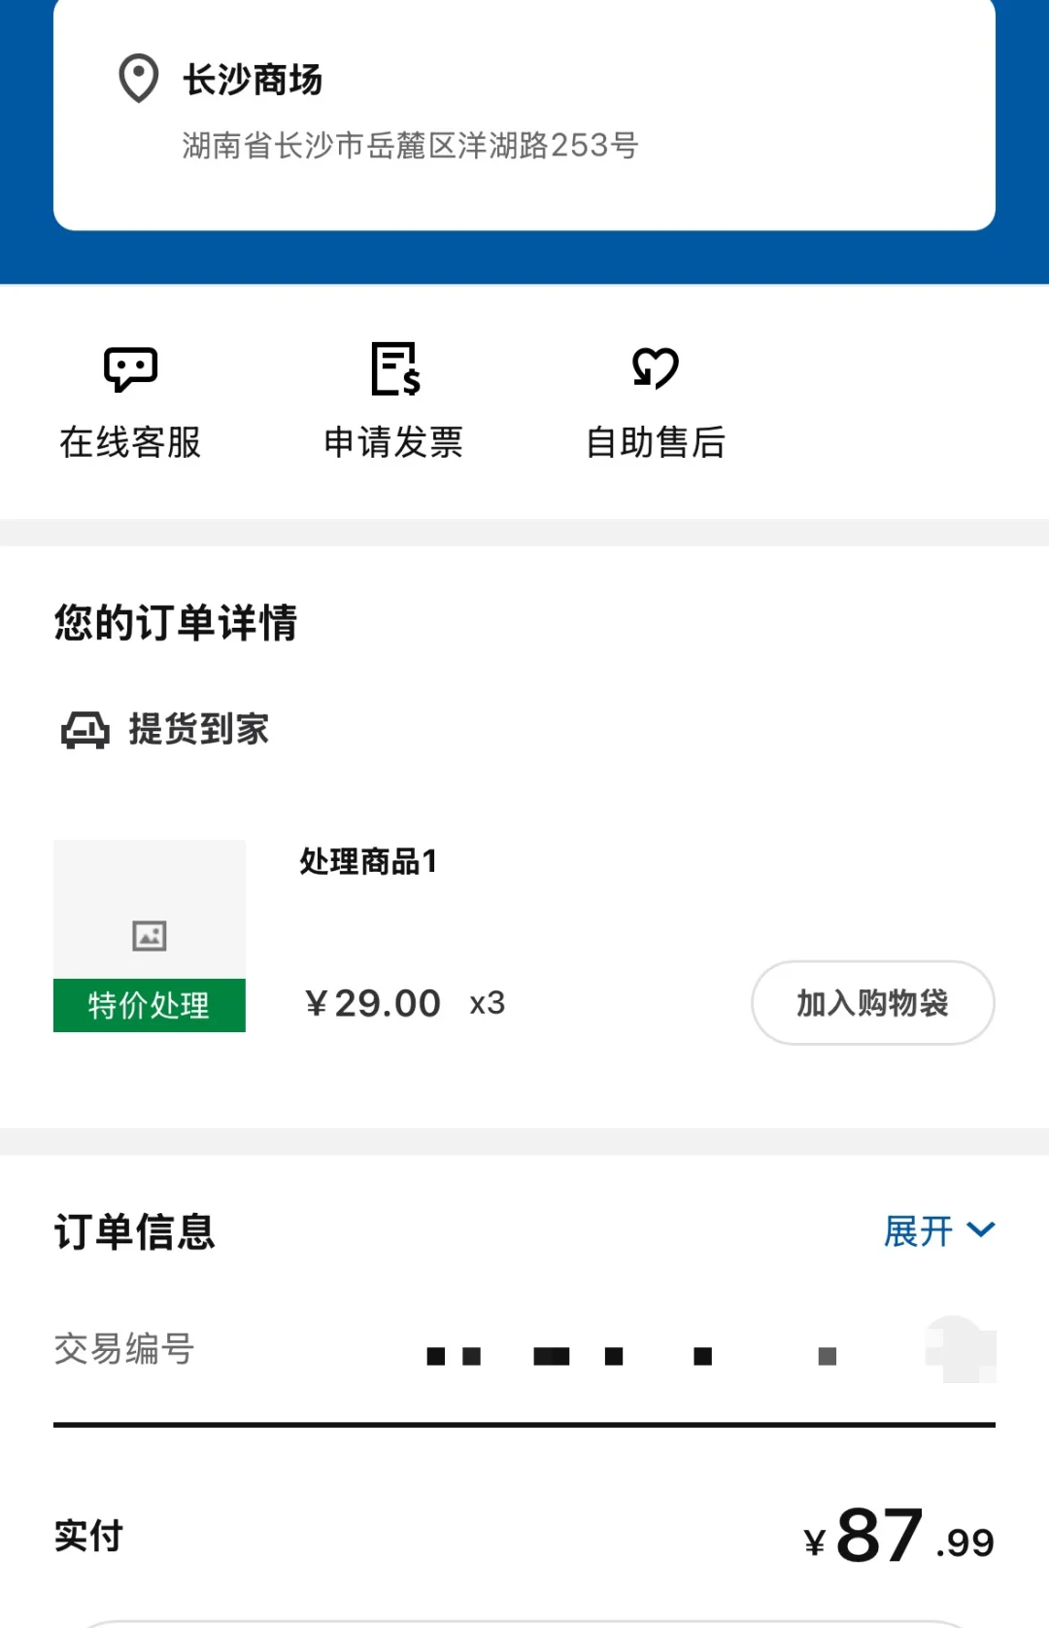Viewport: 1049px width, 1628px height.
Task: Add item with 加入购物袋 button
Action: tap(872, 1003)
